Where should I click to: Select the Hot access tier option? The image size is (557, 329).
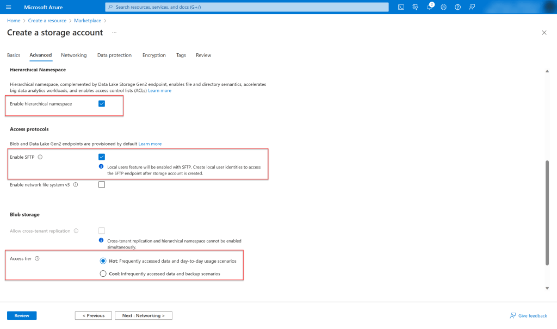tap(103, 261)
